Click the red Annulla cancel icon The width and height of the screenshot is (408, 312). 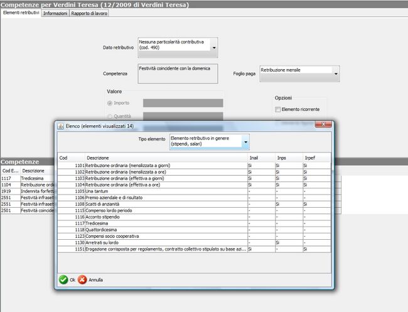click(82, 279)
